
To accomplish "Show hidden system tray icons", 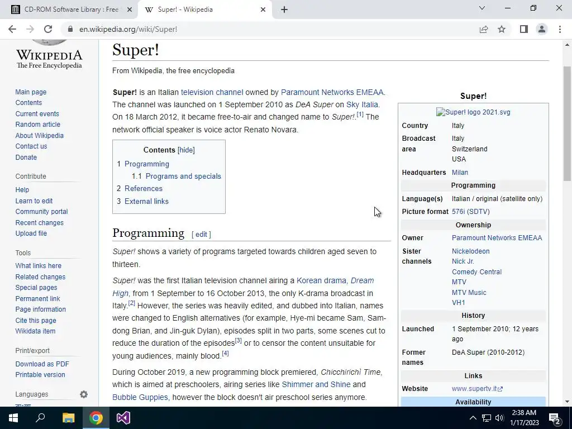I will pos(473,418).
